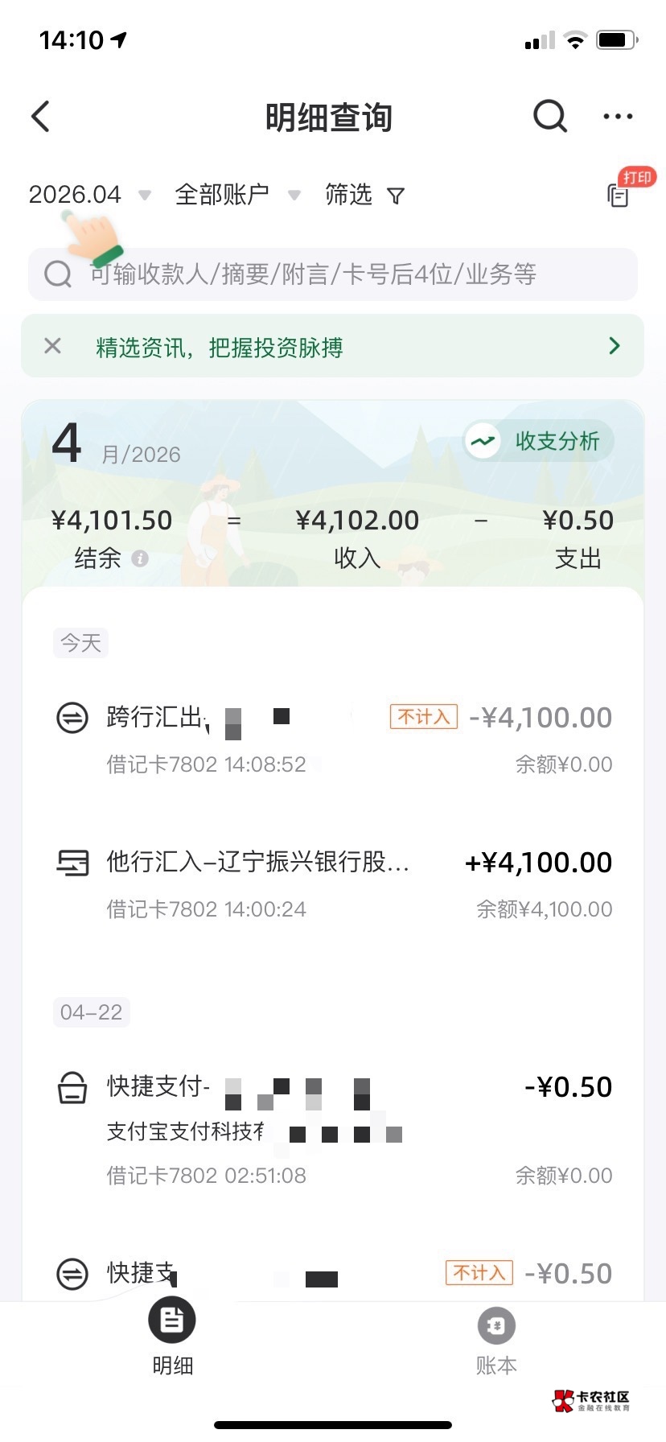Tap the filter funnel icon

[396, 196]
